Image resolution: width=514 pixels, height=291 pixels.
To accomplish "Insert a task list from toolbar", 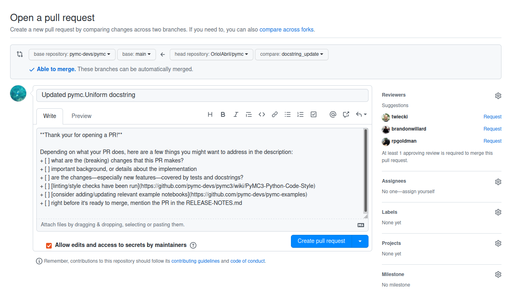I will point(314,115).
